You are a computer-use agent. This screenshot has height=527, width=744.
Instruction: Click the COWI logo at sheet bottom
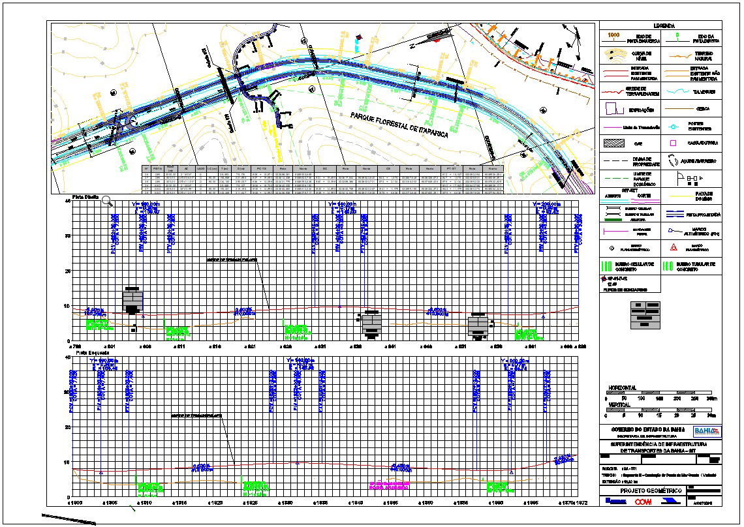click(643, 501)
